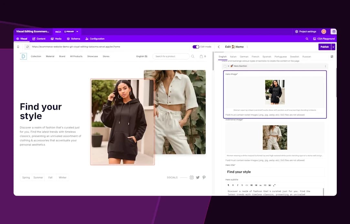Click the shopping bag cart icon
The width and height of the screenshot is (350, 224).
coord(201,56)
